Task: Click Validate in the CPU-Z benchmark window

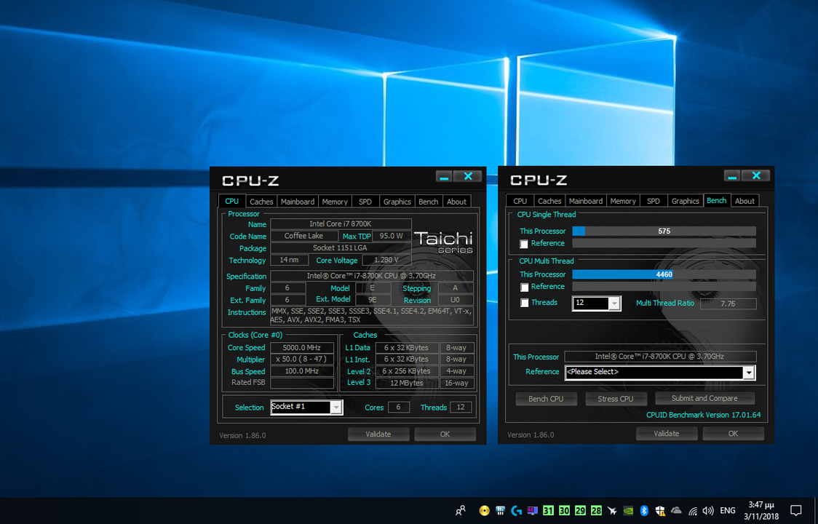Action: 667,434
